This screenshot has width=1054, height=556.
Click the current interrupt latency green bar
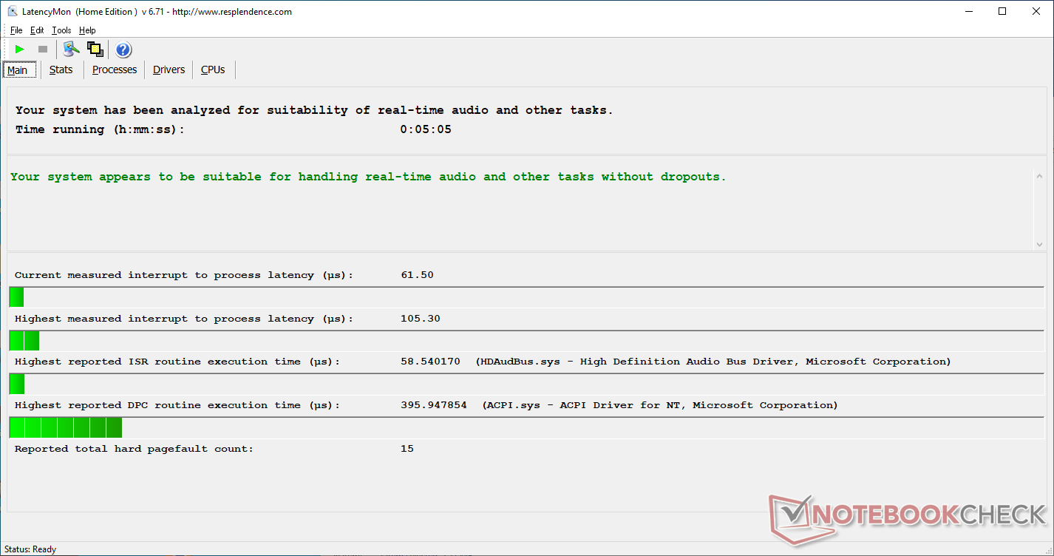tap(16, 297)
